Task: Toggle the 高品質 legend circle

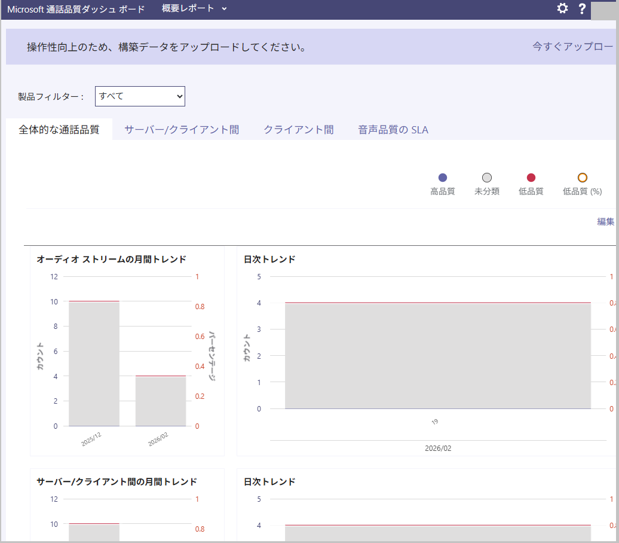Action: click(443, 178)
